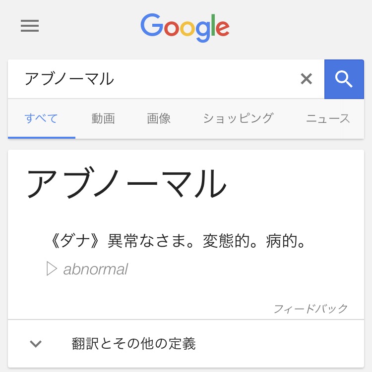Click the triangle icon beside abnormal
This screenshot has height=372, width=372.
coord(52,269)
